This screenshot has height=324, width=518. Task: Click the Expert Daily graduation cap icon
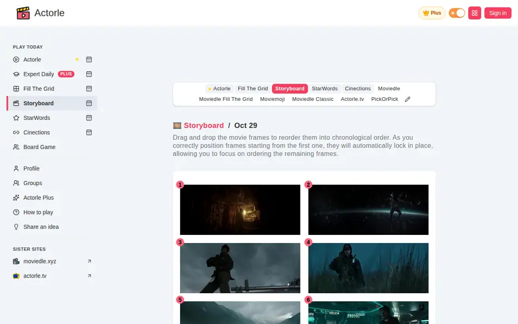pyautogui.click(x=16, y=74)
